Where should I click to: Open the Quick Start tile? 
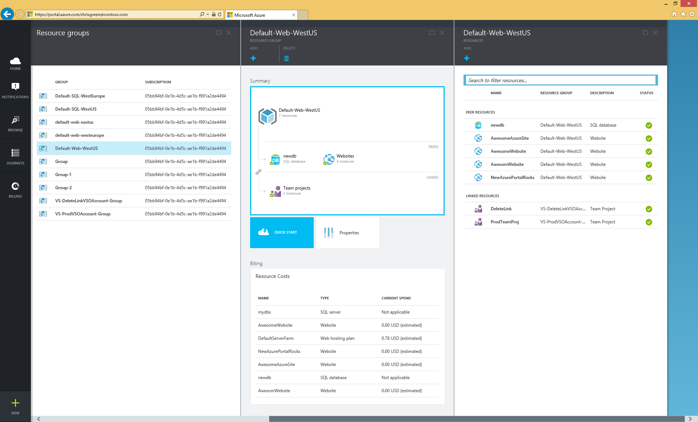coord(282,232)
